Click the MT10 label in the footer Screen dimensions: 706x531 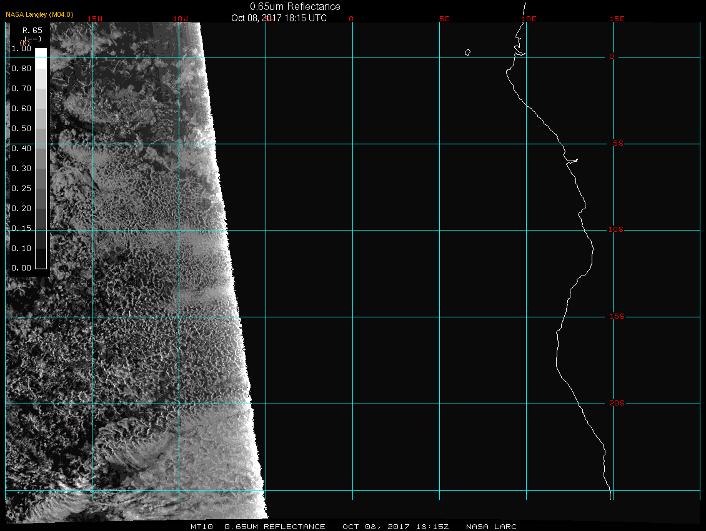(x=202, y=527)
